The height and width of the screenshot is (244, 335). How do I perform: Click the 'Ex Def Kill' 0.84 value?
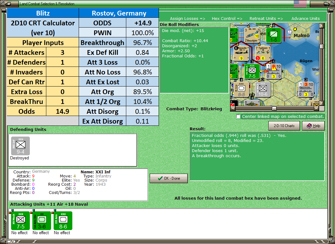pos(142,52)
